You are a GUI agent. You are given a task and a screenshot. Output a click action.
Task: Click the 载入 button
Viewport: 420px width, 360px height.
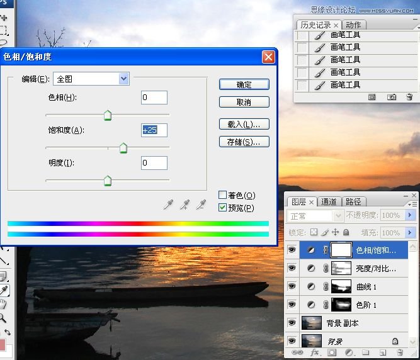pos(244,124)
